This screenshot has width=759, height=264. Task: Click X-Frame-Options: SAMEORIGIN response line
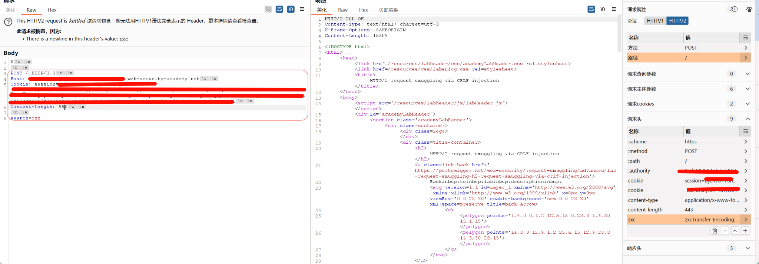365,30
